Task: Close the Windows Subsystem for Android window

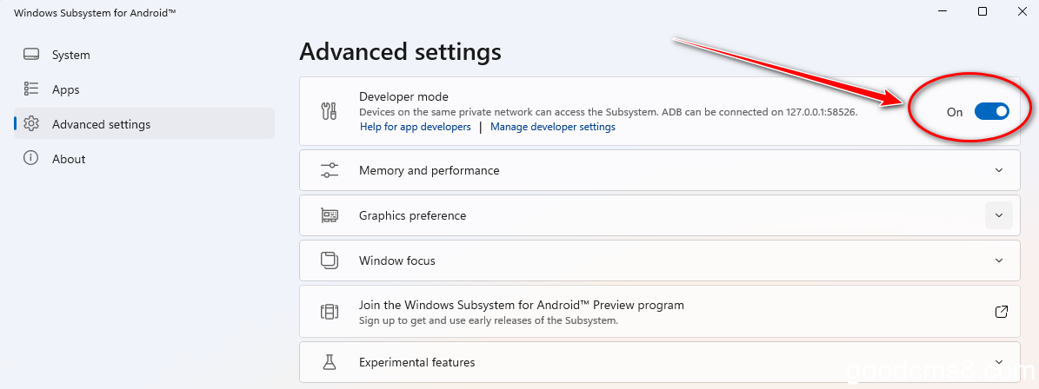Action: 1021,11
